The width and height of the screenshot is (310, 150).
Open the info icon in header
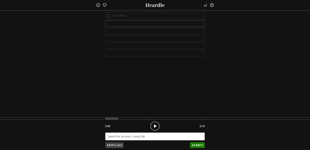[x=98, y=5]
